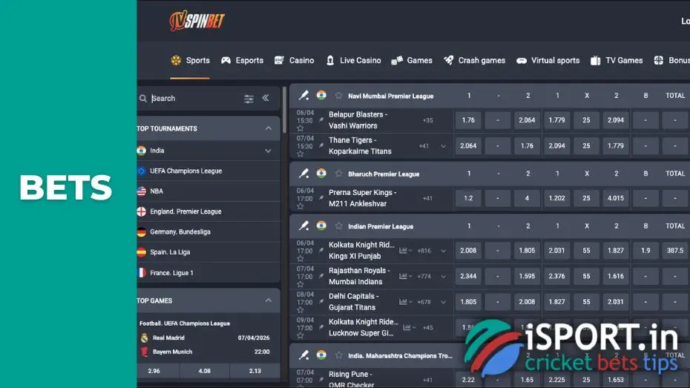Bet on Gujarat Titans at 2.008
This screenshot has width=690, height=388.
click(527, 302)
